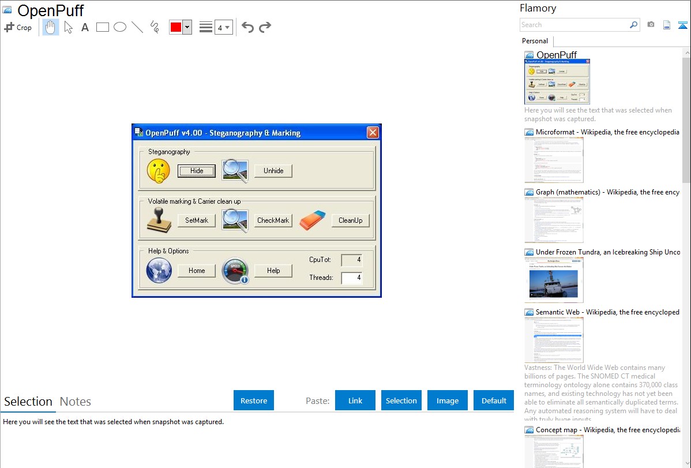Click the Help button in OpenPuff
This screenshot has height=468, width=691.
[273, 271]
